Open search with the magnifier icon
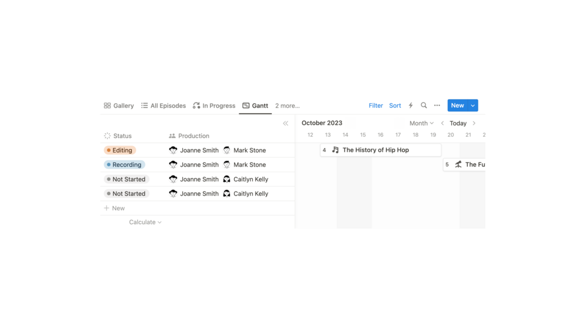The height and width of the screenshot is (329, 585). (x=424, y=105)
